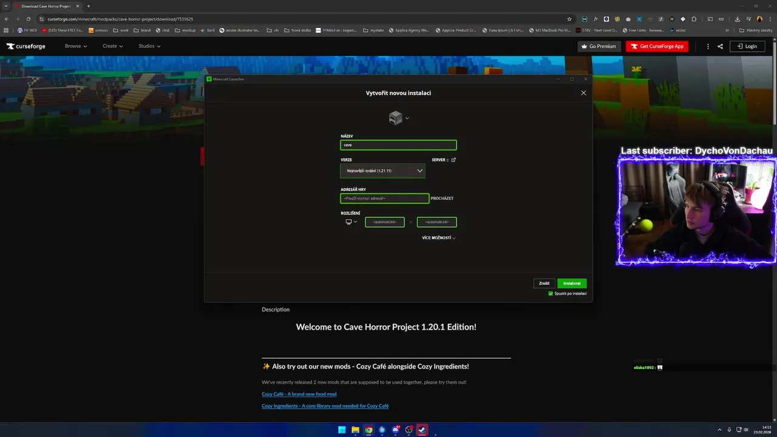The height and width of the screenshot is (437, 777).
Task: Close the Download Cave Horror Project tab
Action: pyautogui.click(x=78, y=6)
